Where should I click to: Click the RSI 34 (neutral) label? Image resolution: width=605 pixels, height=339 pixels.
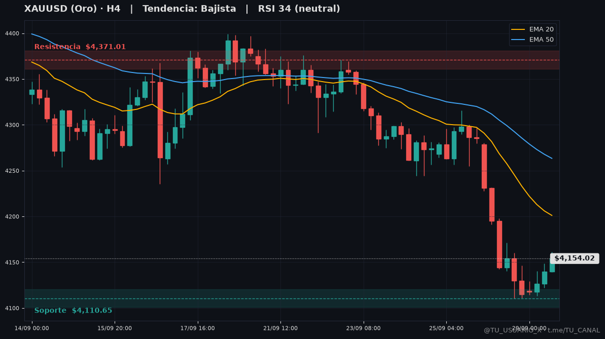tap(299, 9)
